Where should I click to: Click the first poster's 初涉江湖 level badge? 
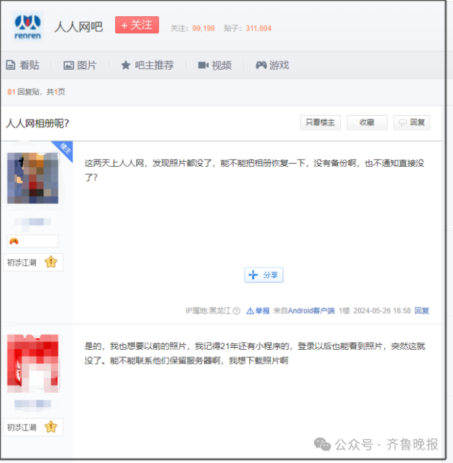click(33, 262)
